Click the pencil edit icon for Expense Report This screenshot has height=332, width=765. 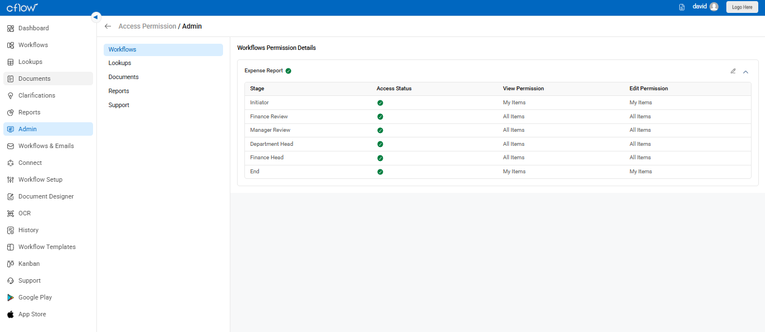[733, 71]
